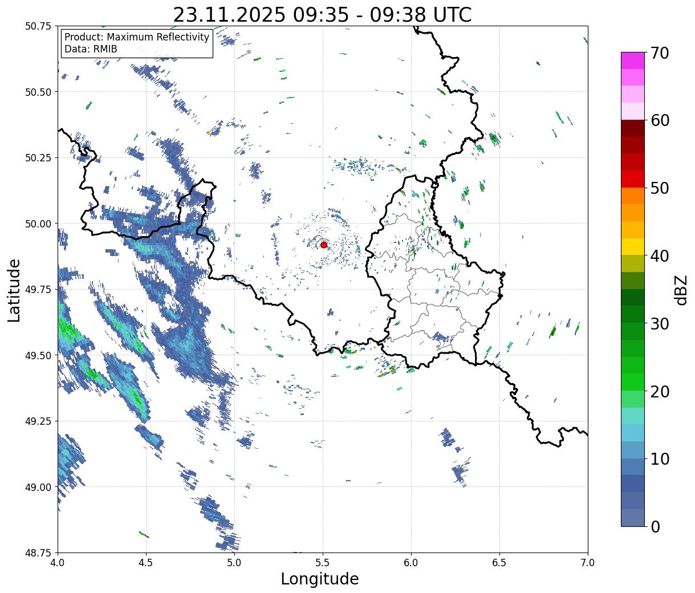Click the latitude tick label 50.25
Viewport: 695px width, 593px height.
point(38,158)
